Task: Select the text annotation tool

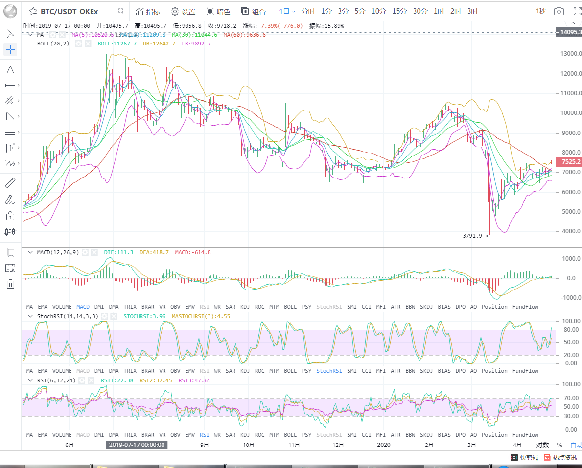Action: click(x=10, y=70)
